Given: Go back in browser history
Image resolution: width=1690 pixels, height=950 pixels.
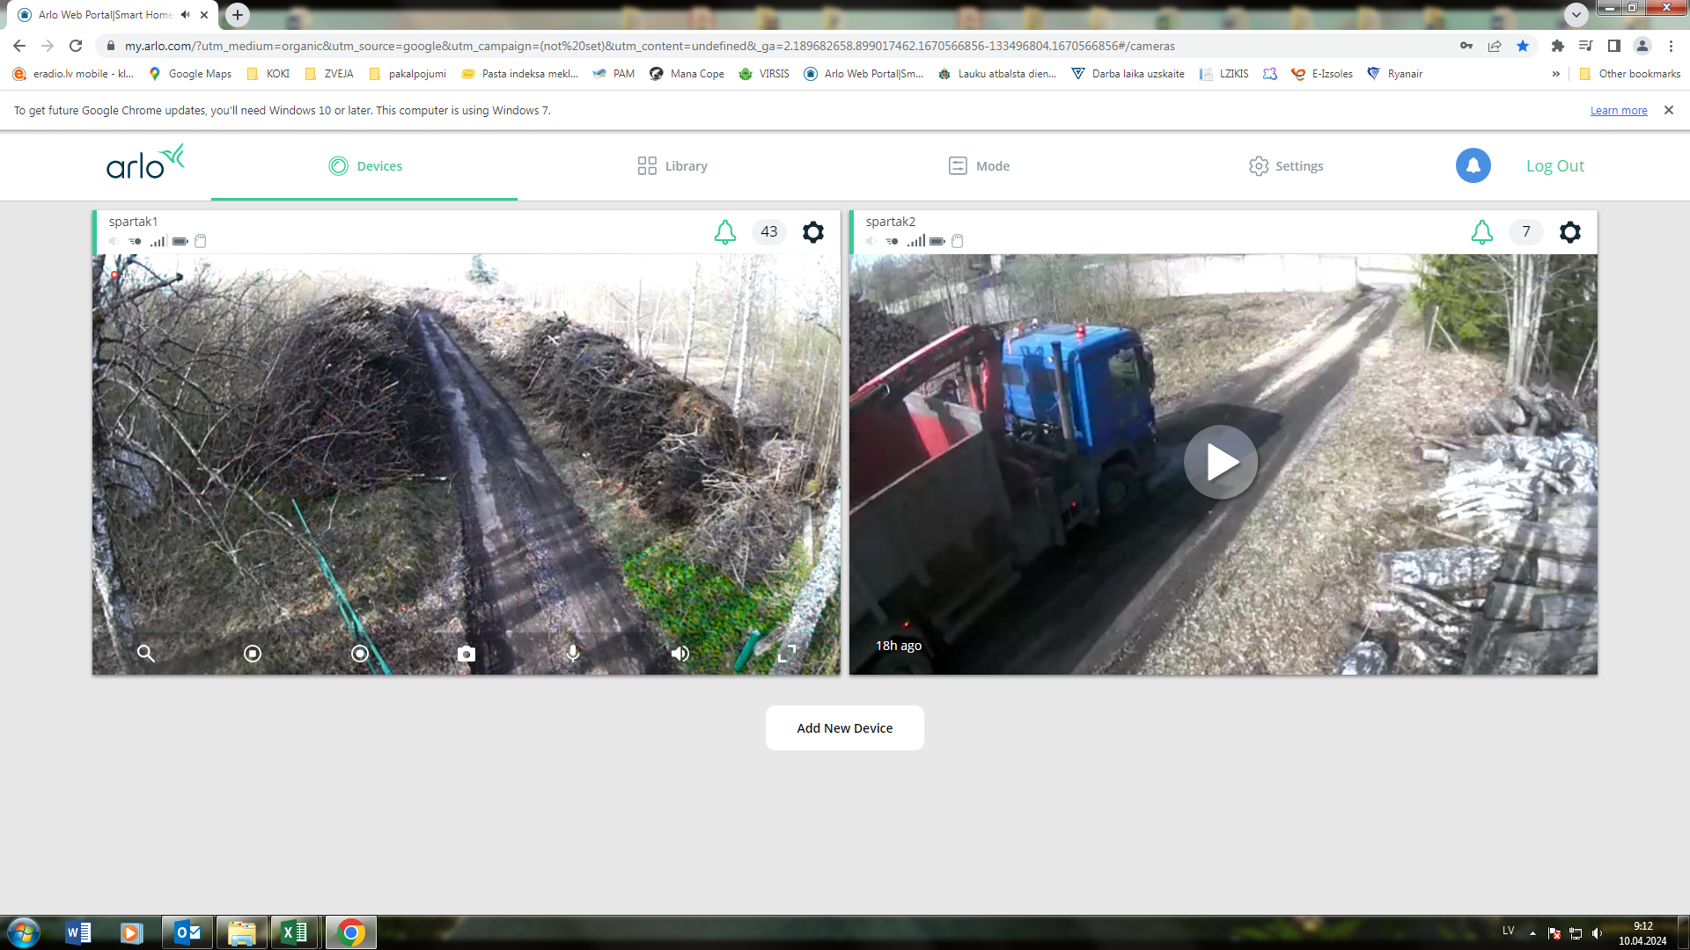Looking at the screenshot, I should [x=19, y=46].
